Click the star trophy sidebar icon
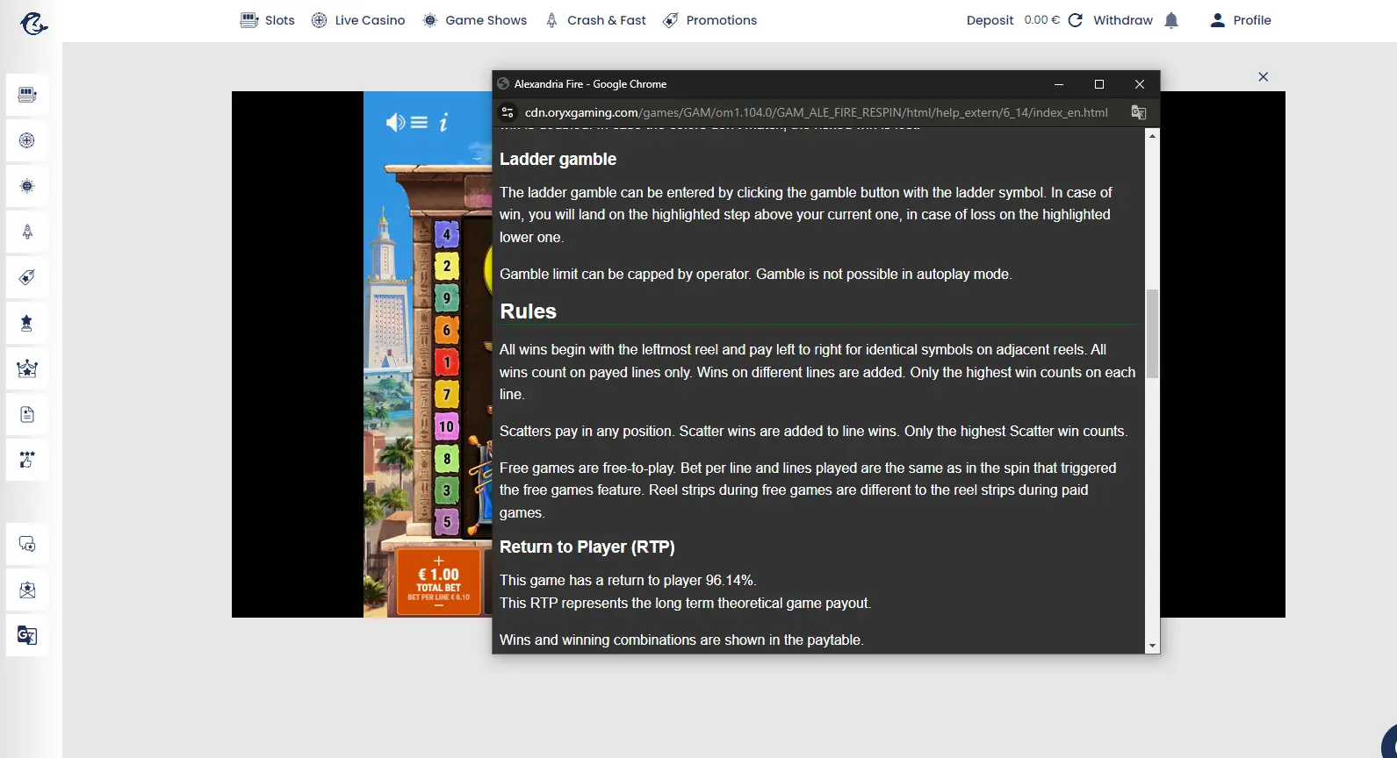1397x758 pixels. click(27, 323)
